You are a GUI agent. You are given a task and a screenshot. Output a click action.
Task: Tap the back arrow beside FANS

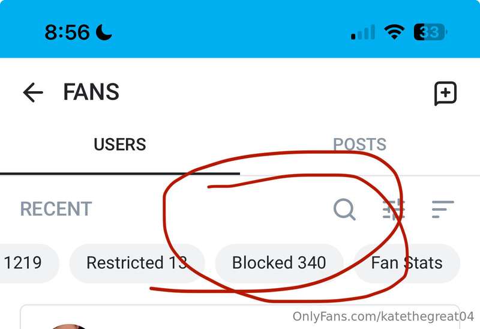click(33, 92)
